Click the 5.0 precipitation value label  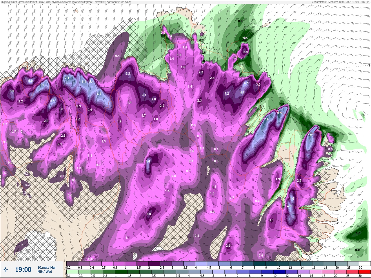(x=30, y=81)
